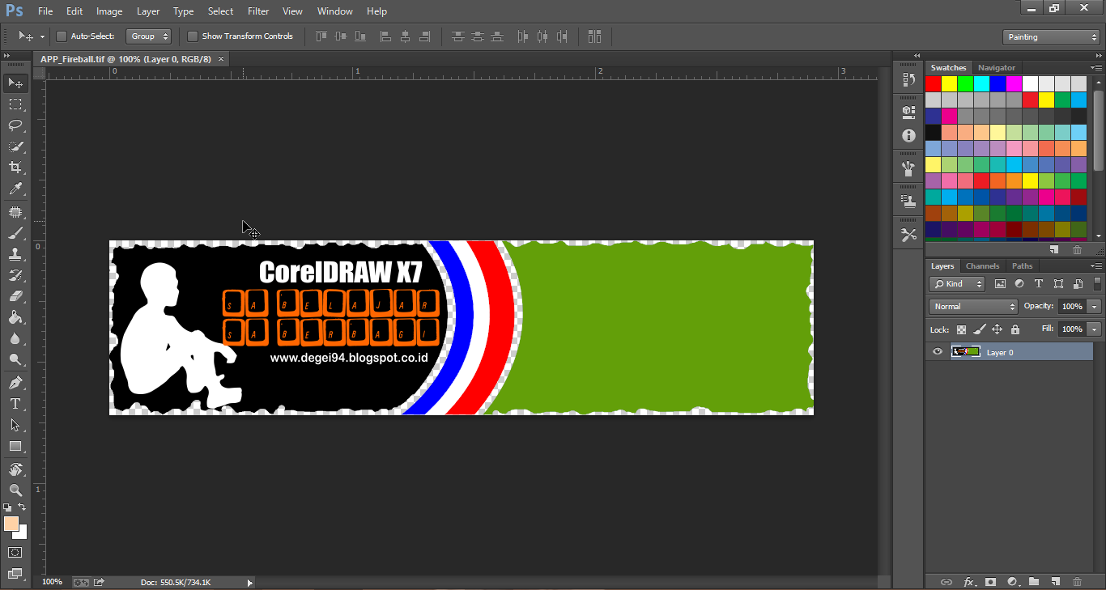1106x590 pixels.
Task: Select the Rectangular Marquee tool
Action: (15, 104)
